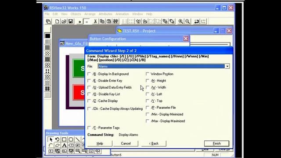The height and width of the screenshot is (158, 281).
Task: Select the Rounded Rectangle drawing tool
Action: [71, 139]
